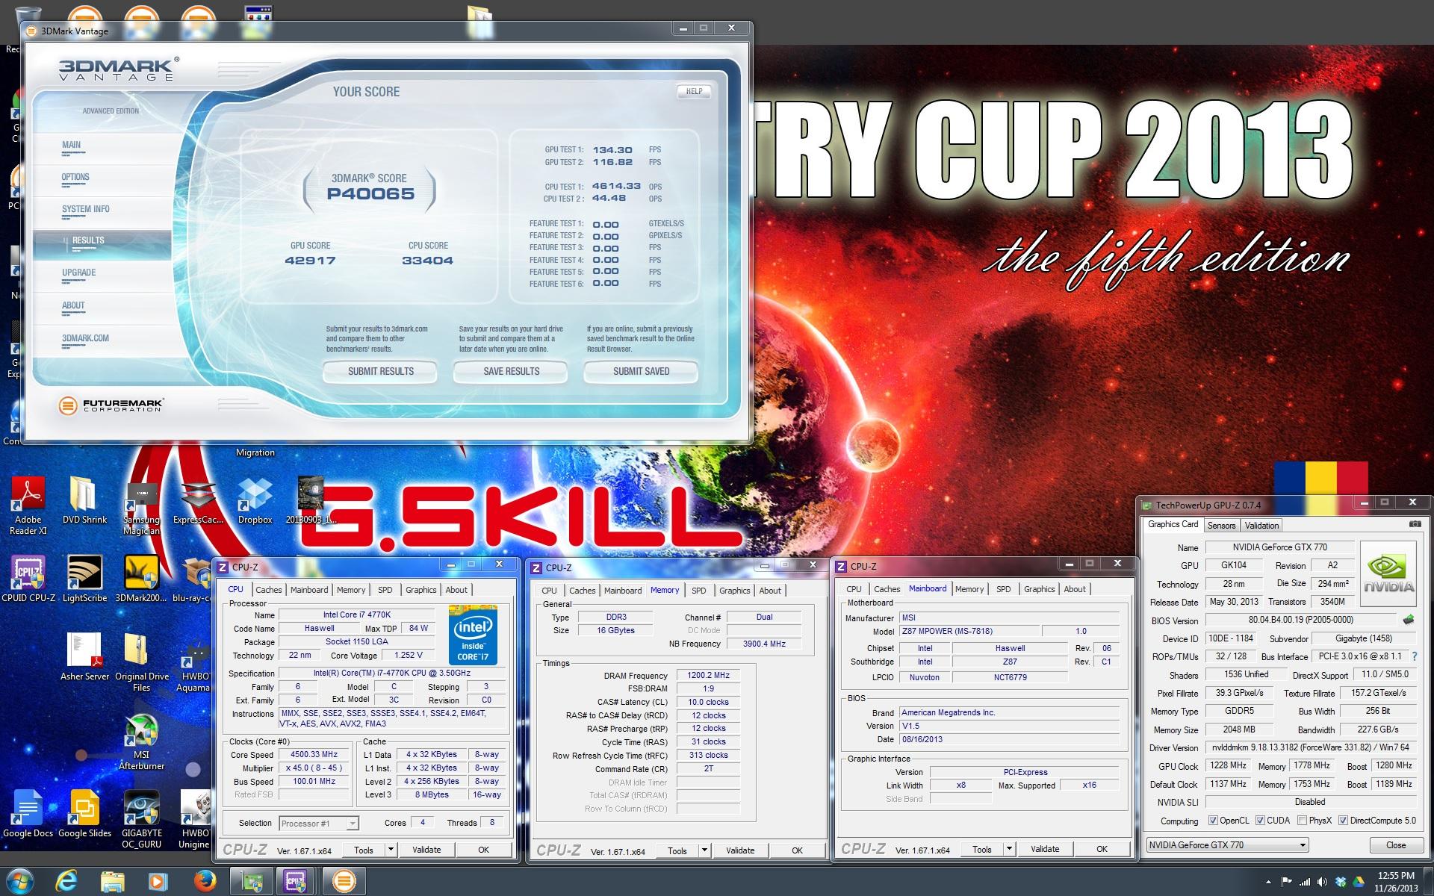
Task: Switch to Graphics tab in CPU-Z Mainboard window
Action: coord(1040,589)
